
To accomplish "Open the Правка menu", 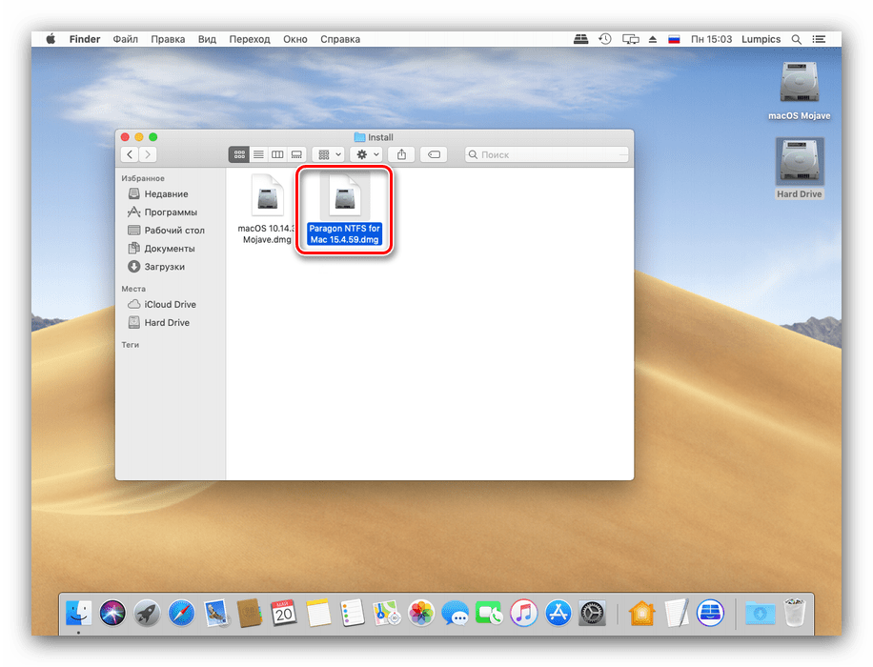I will pyautogui.click(x=168, y=39).
